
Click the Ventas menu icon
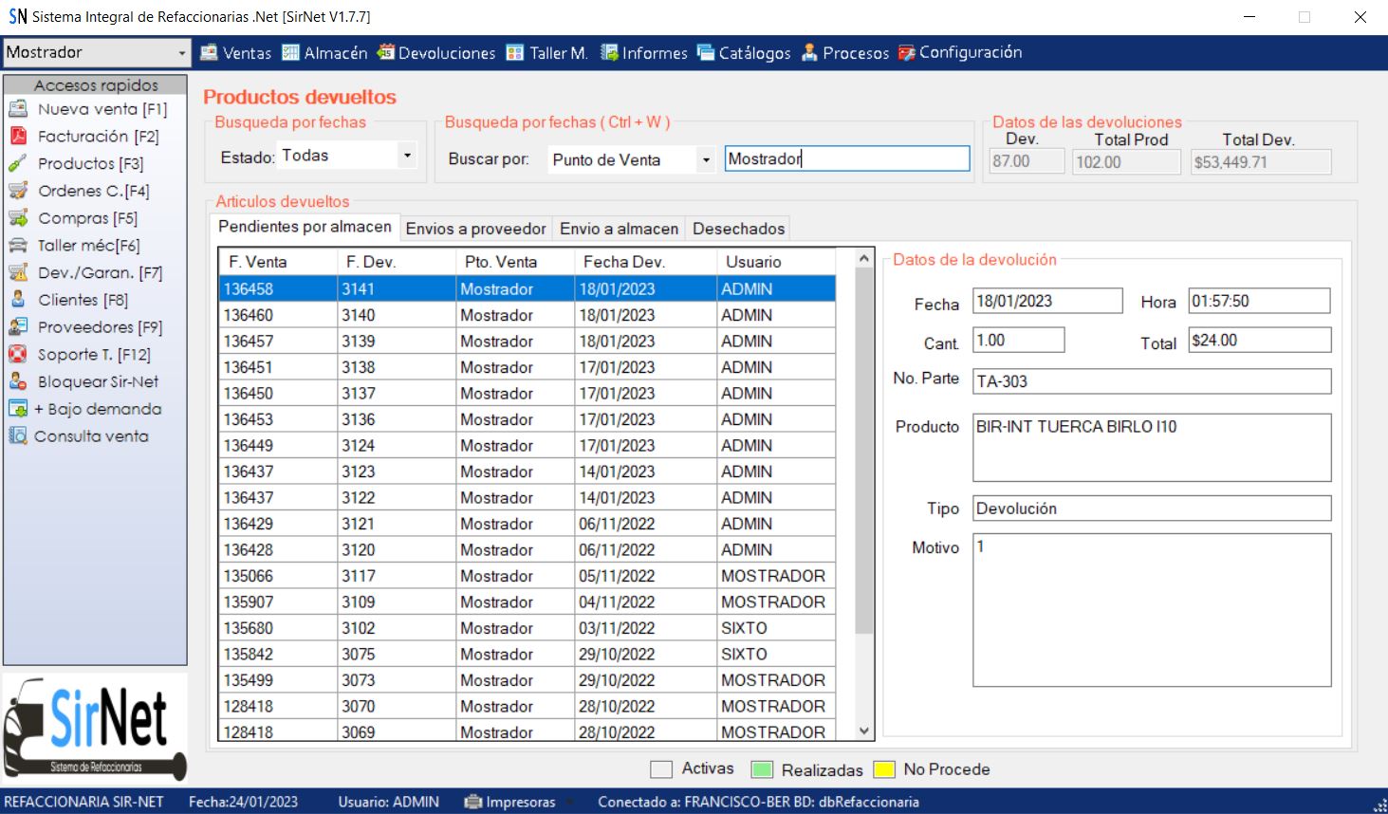pos(210,52)
